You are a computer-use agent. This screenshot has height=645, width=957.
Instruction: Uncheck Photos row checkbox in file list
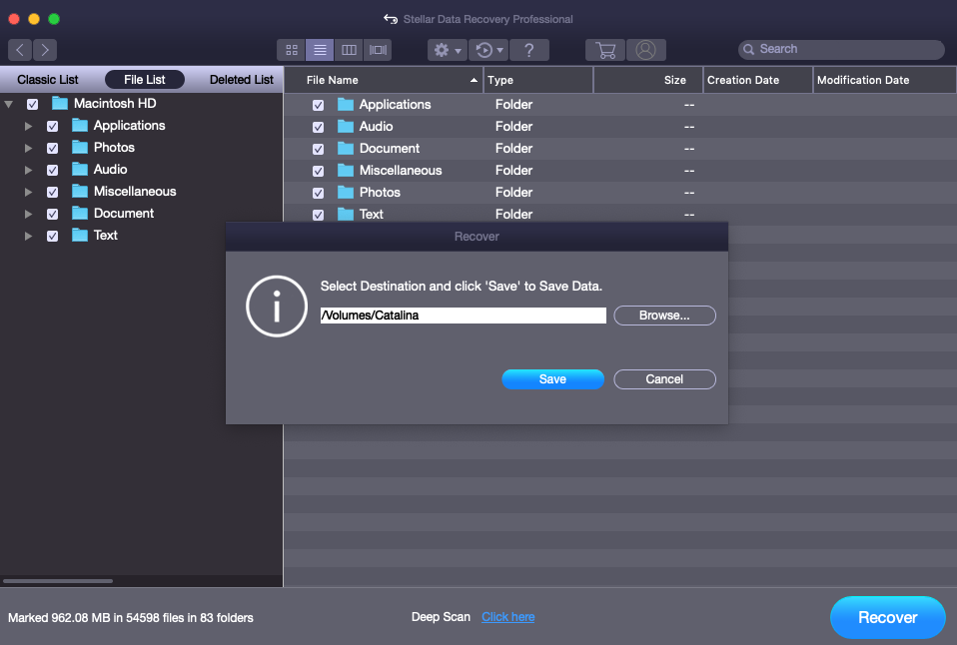pos(318,194)
